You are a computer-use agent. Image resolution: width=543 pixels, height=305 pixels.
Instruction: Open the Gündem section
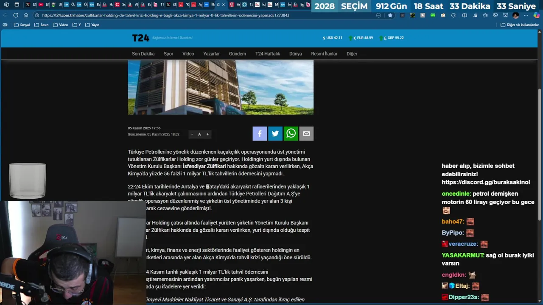pyautogui.click(x=237, y=54)
